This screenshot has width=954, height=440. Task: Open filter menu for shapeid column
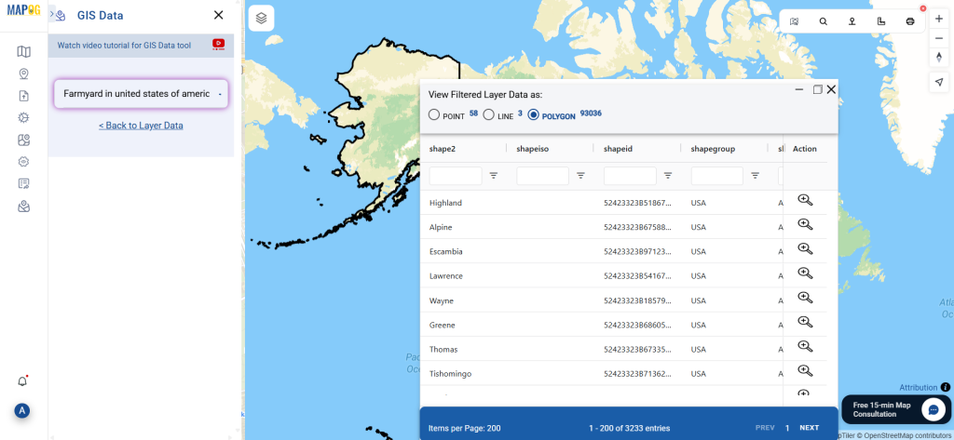pos(668,175)
